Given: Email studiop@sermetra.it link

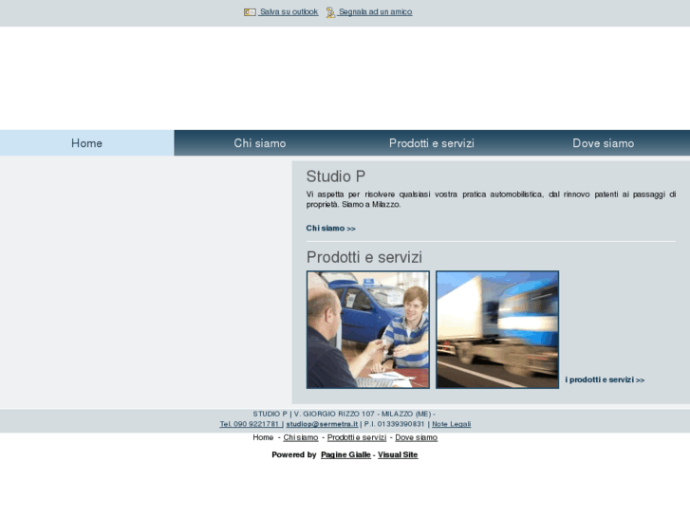Looking at the screenshot, I should (322, 424).
